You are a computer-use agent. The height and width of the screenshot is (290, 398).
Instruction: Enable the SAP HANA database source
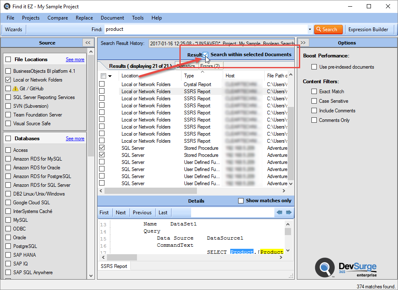(8, 255)
